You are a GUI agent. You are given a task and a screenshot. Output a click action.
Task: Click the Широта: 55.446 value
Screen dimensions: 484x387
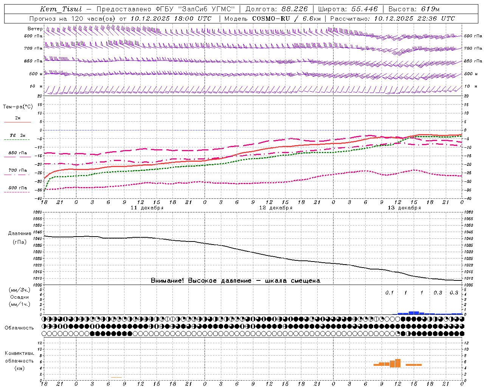tap(348, 9)
